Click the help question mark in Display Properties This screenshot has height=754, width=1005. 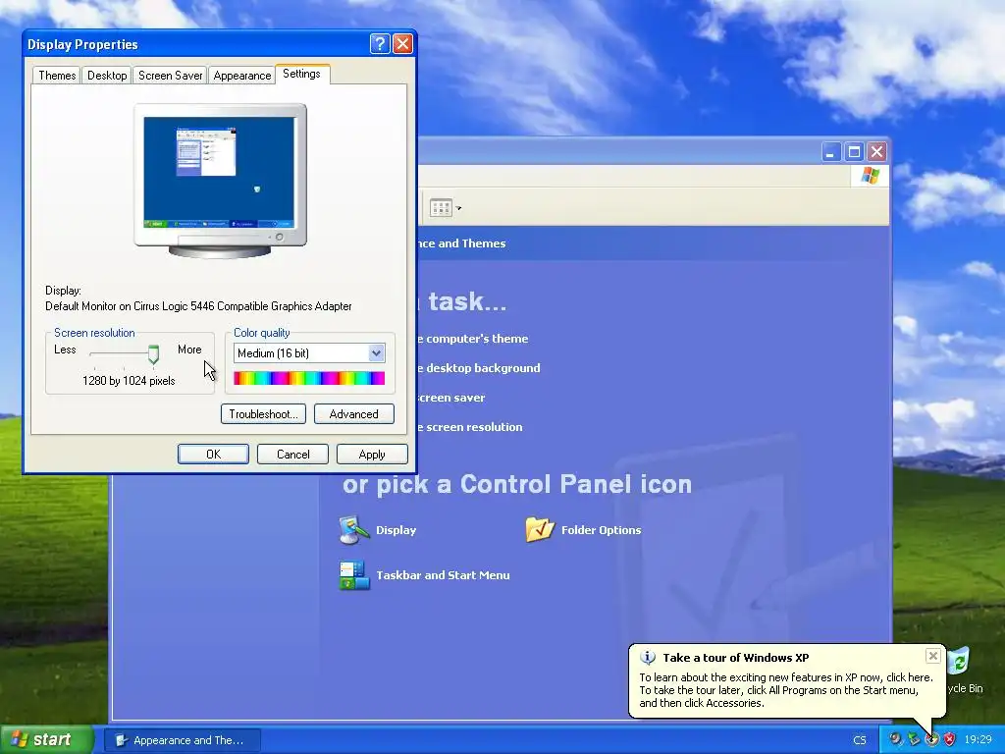(x=380, y=43)
